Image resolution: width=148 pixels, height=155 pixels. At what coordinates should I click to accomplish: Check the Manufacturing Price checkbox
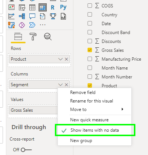point(90,59)
